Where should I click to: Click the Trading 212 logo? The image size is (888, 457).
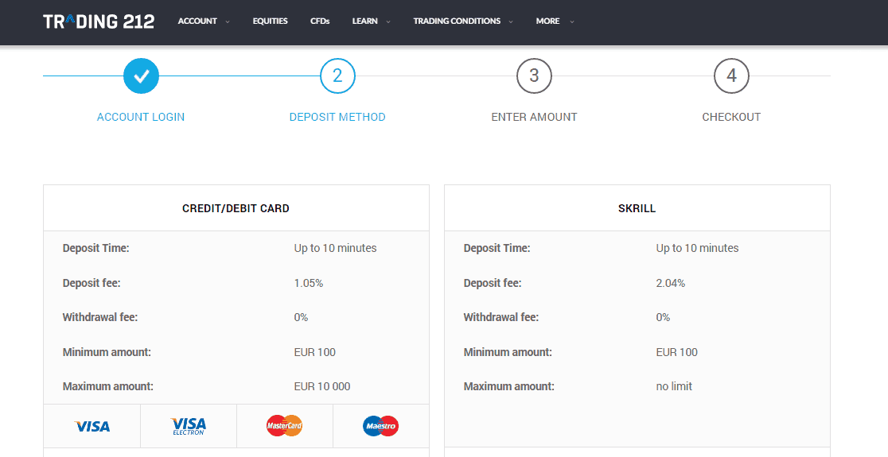pyautogui.click(x=99, y=21)
